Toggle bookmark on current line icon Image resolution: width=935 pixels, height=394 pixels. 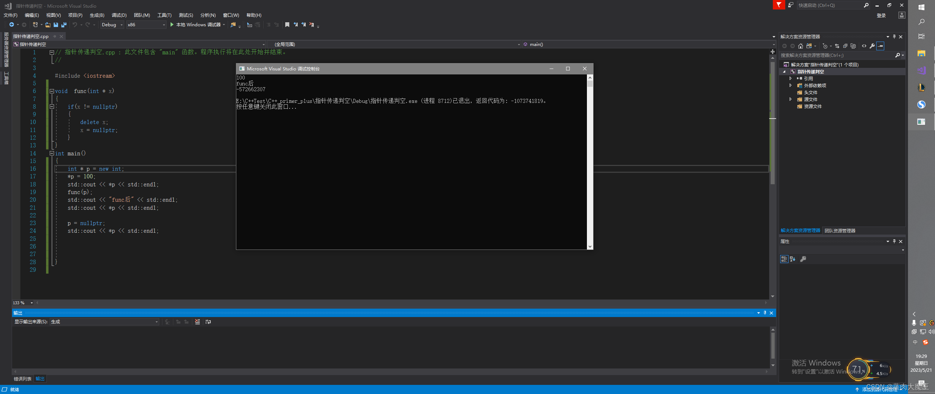[x=287, y=25]
